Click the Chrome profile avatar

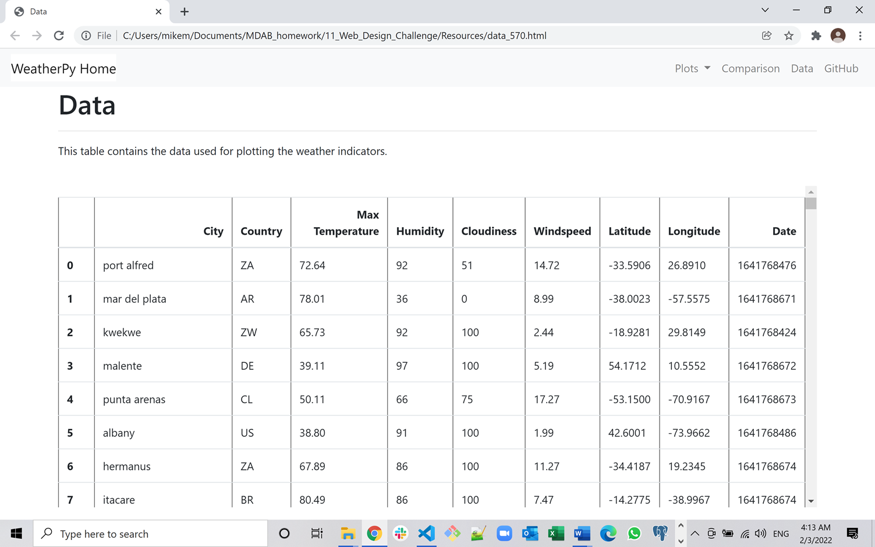pos(838,36)
